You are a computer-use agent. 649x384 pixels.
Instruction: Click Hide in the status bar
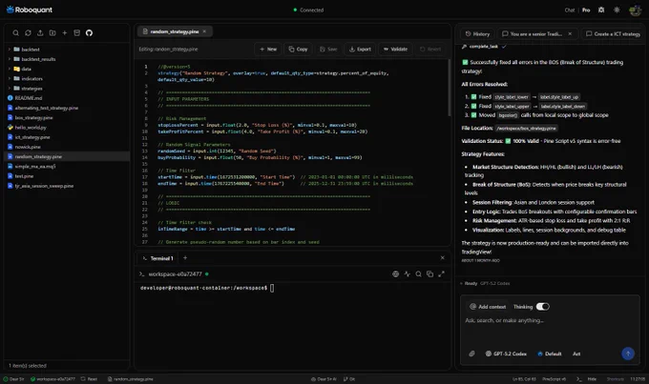point(592,378)
